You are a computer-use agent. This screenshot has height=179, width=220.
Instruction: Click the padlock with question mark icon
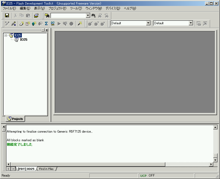96,24
